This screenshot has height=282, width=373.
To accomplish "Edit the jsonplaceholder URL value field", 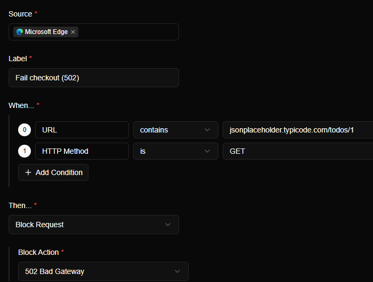I will (x=298, y=130).
